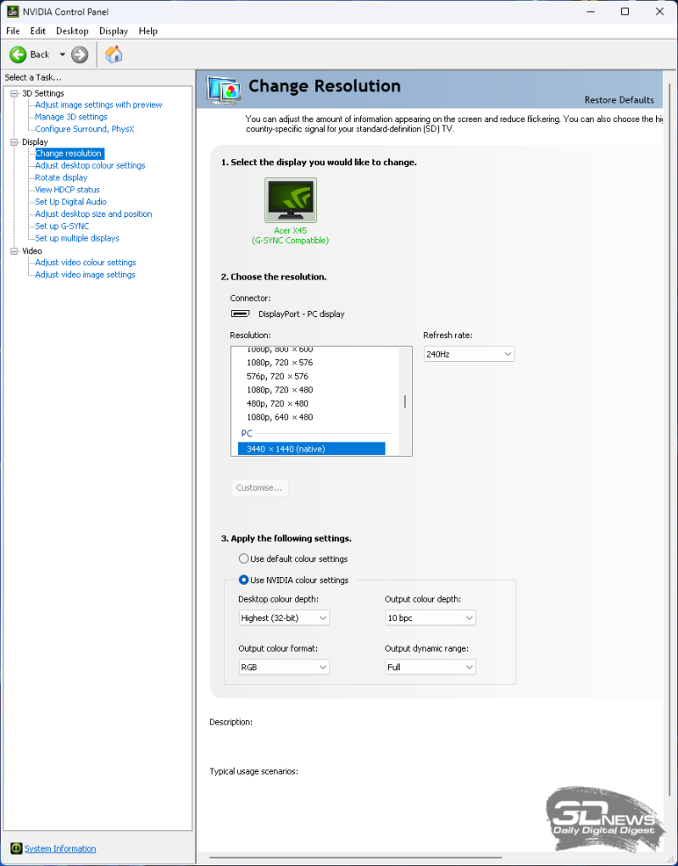Open the Display menu
The width and height of the screenshot is (678, 866).
pyautogui.click(x=114, y=31)
